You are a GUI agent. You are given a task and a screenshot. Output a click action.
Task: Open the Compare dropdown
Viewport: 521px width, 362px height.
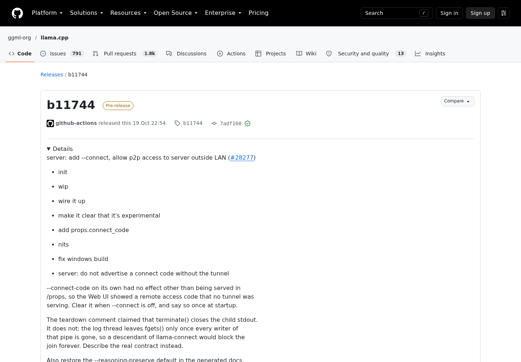tap(457, 101)
